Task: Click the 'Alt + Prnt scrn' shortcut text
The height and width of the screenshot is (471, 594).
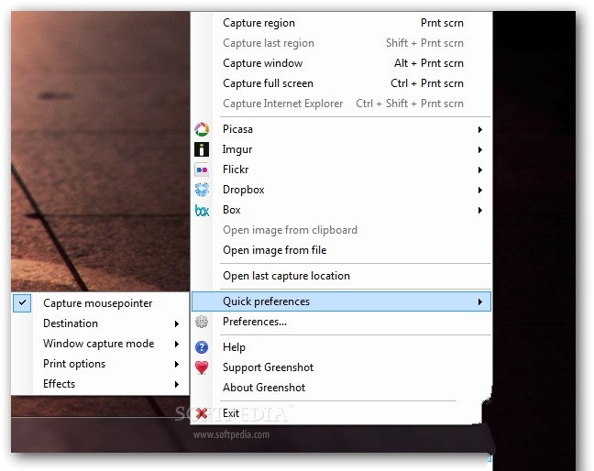Action: pyautogui.click(x=429, y=63)
